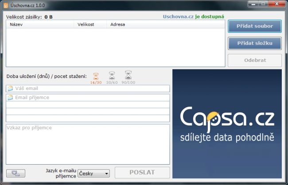This screenshot has height=185, width=288.
Task: Click the Velikost zásilky 0 B label
Action: [29, 17]
